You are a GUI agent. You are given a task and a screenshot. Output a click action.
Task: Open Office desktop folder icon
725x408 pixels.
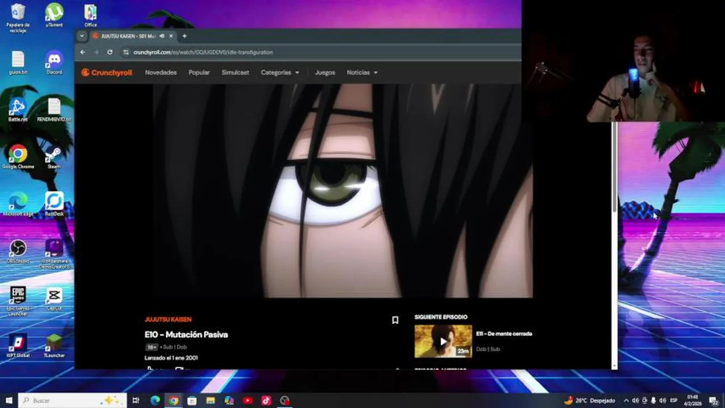click(90, 15)
